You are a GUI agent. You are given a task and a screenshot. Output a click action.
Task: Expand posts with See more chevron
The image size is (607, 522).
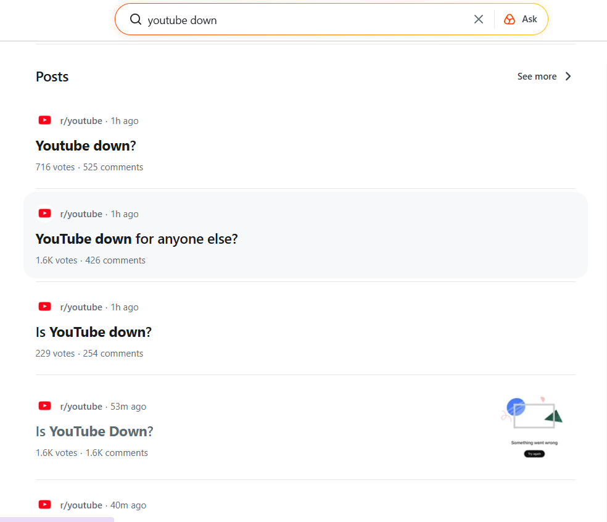point(568,77)
